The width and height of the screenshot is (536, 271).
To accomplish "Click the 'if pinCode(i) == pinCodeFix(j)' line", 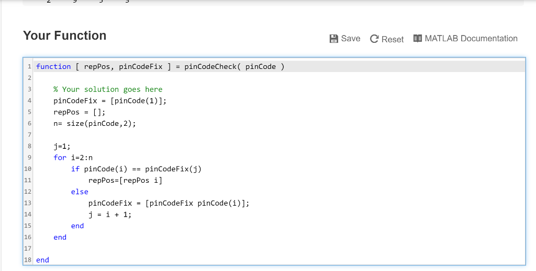I will coord(136,169).
